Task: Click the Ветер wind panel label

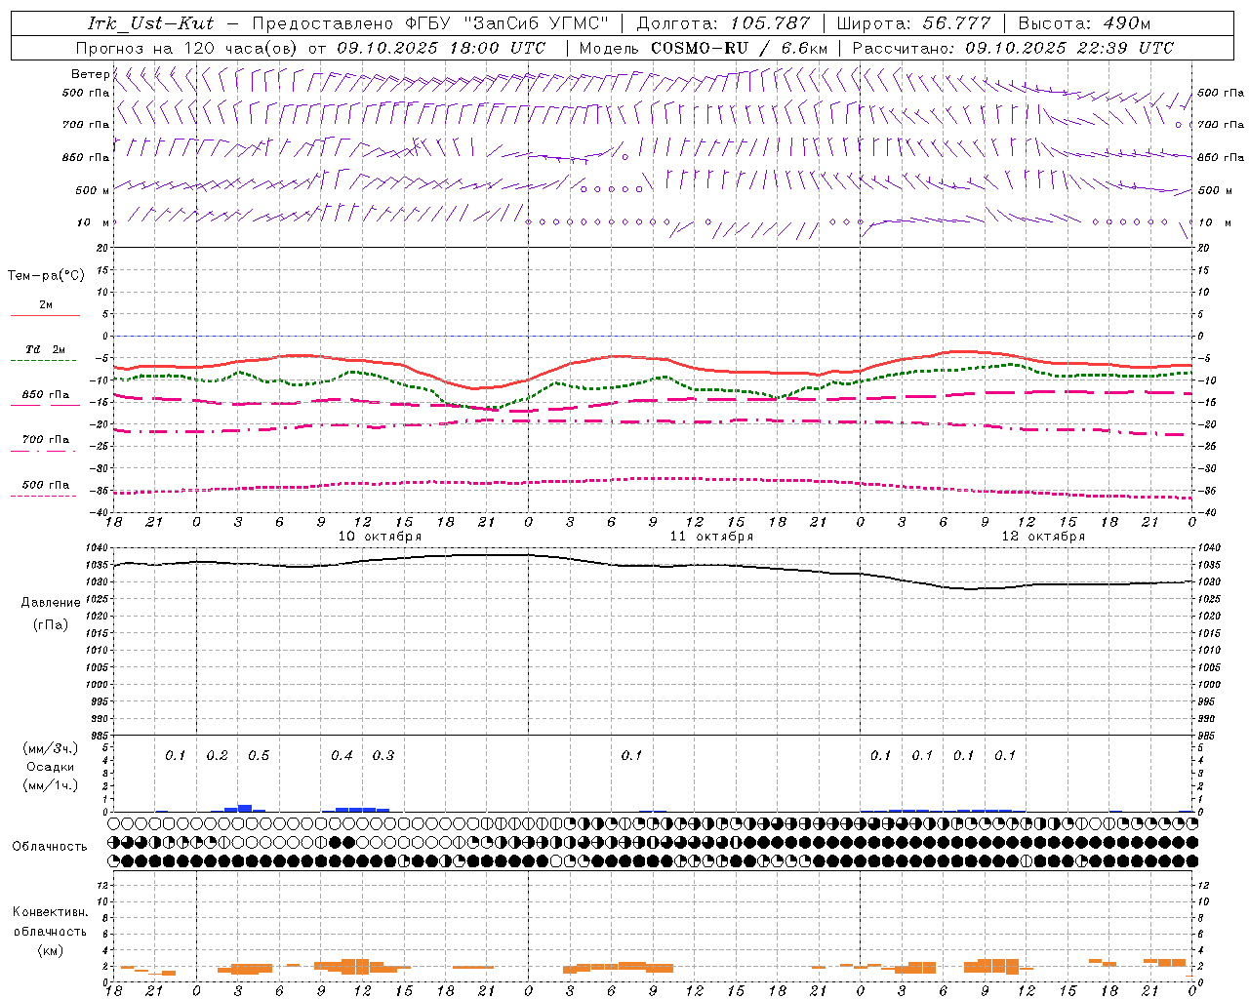Action: (90, 74)
